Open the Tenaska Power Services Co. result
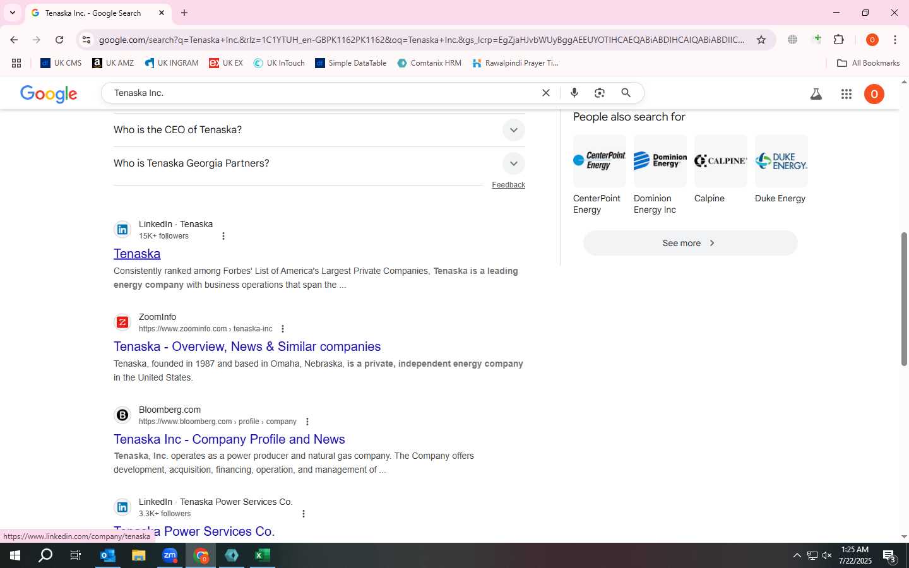The width and height of the screenshot is (909, 568). pos(194,531)
